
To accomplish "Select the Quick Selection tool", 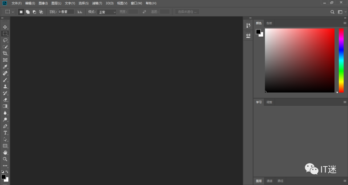I will 5,47.
